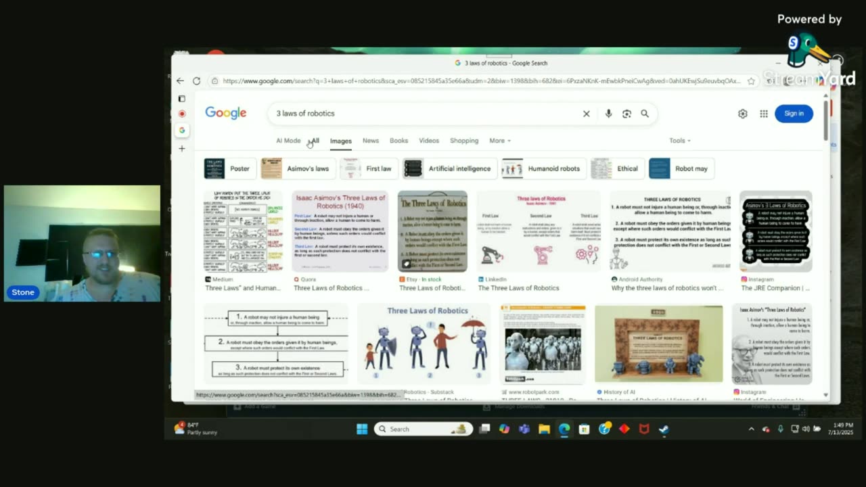Click the address bar URL
The image size is (866, 487).
click(x=481, y=80)
